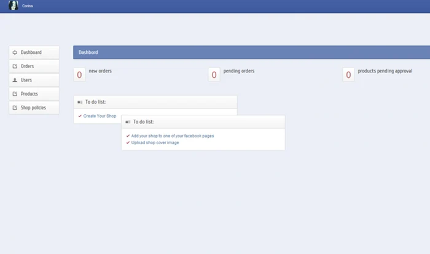Click Corina's profile avatar
Image resolution: width=430 pixels, height=254 pixels.
pos(13,5)
